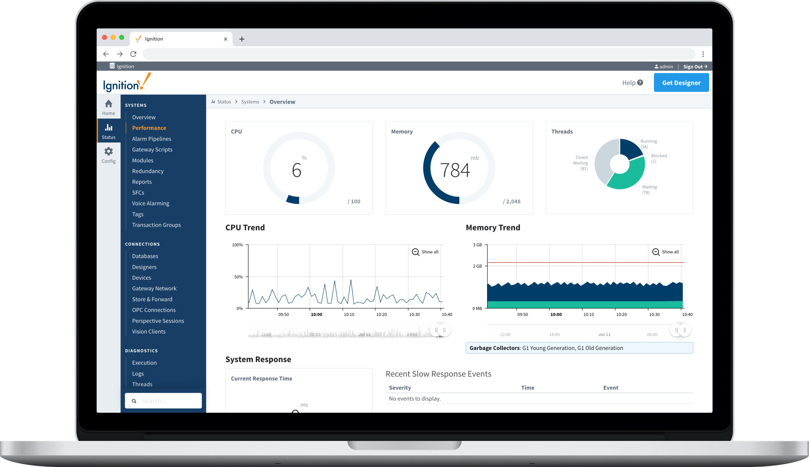The width and height of the screenshot is (809, 467).
Task: Open Gateway Network under Connections
Action: tap(154, 288)
